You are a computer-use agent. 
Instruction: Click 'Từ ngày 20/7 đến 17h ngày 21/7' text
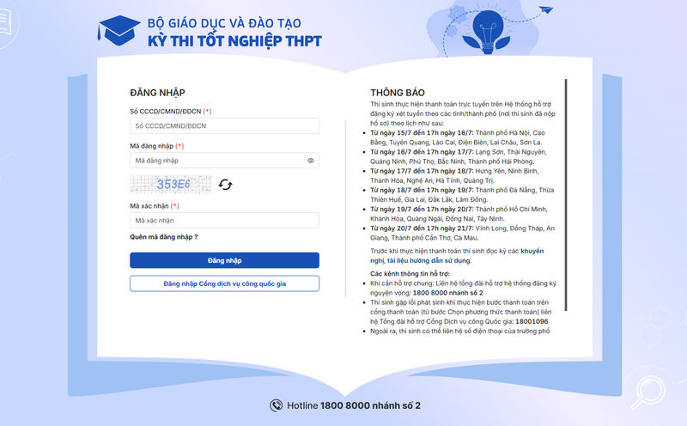coord(422,228)
